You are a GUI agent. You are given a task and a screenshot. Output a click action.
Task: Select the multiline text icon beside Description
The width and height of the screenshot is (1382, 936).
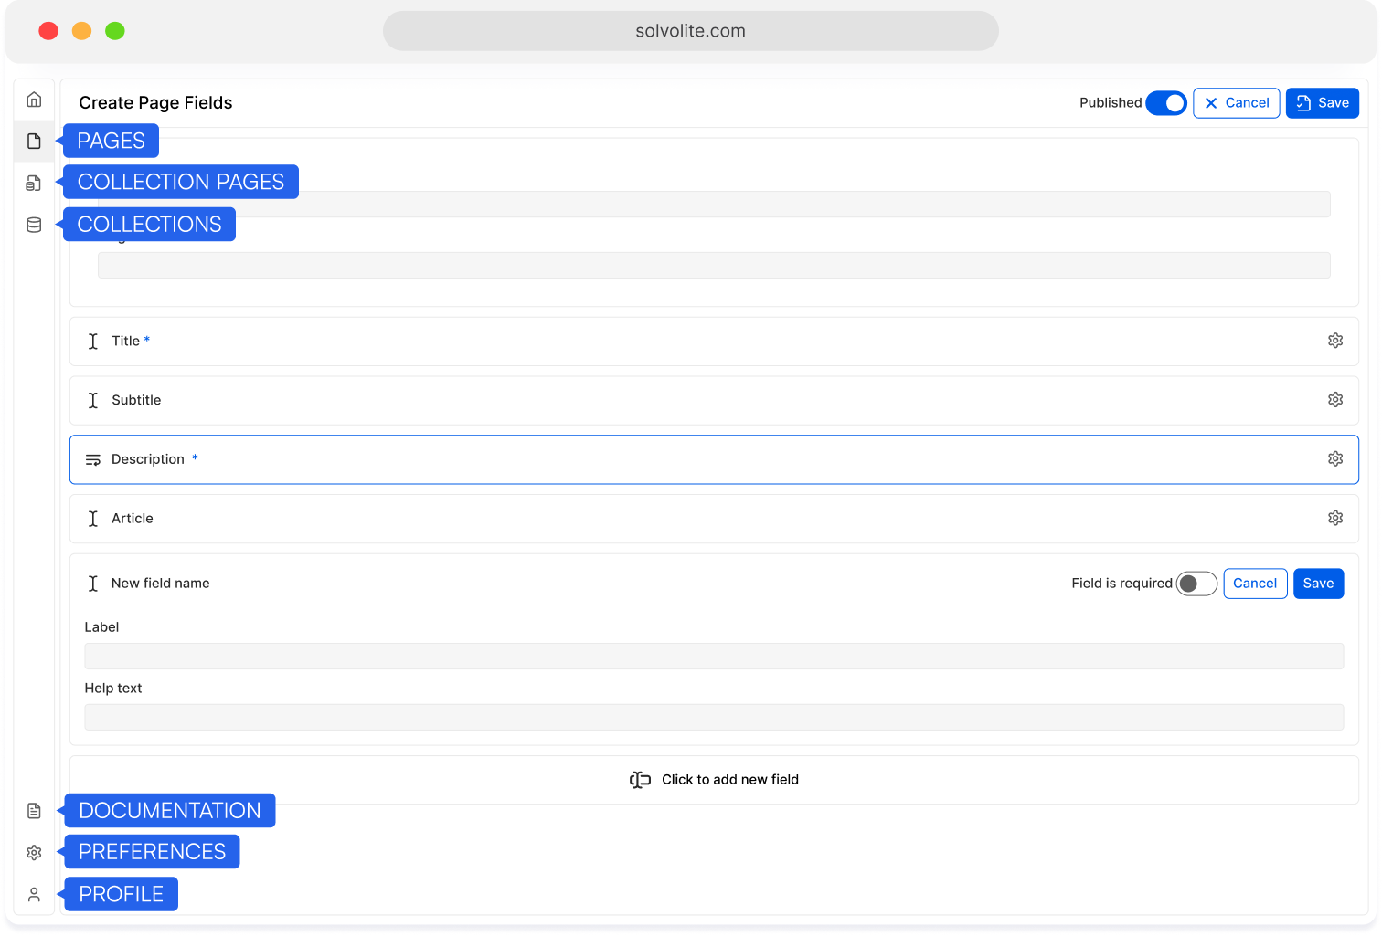click(x=92, y=458)
